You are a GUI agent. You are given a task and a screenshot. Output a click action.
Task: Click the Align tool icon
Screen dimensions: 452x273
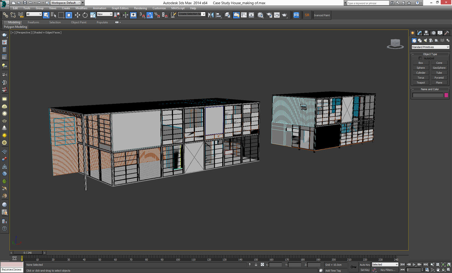(218, 15)
